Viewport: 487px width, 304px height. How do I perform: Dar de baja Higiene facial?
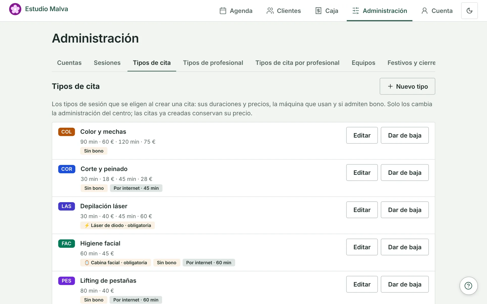405,247
